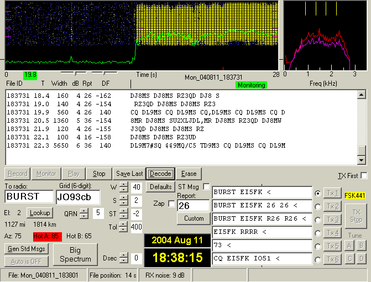
Task: Adjust the Tol value stepper
Action: coord(123,227)
